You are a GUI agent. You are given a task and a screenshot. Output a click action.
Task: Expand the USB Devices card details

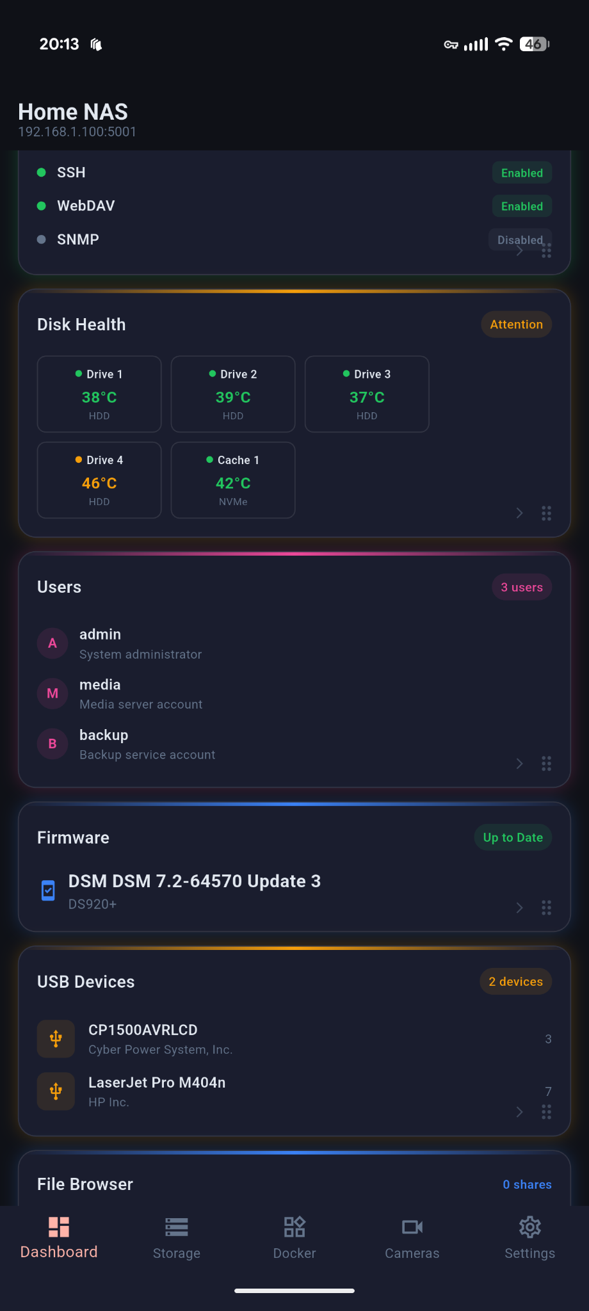point(519,1112)
